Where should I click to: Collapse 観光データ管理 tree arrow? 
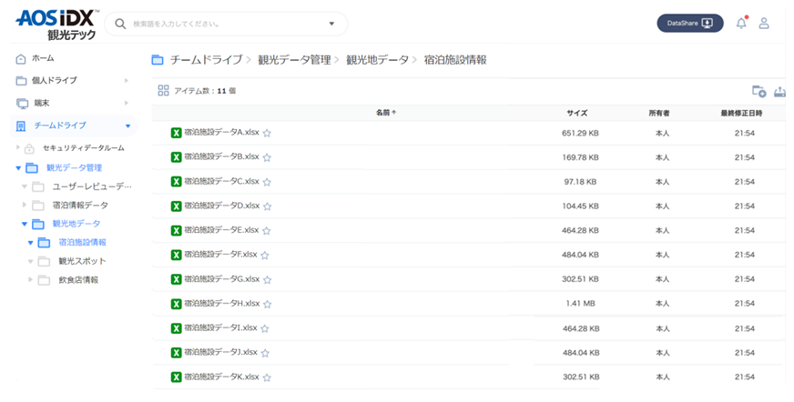[19, 168]
